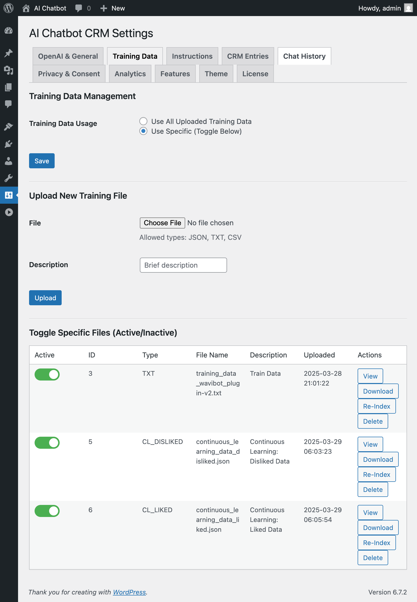The width and height of the screenshot is (417, 602).
Task: Select the Posts pin icon in sidebar
Action: click(x=9, y=53)
